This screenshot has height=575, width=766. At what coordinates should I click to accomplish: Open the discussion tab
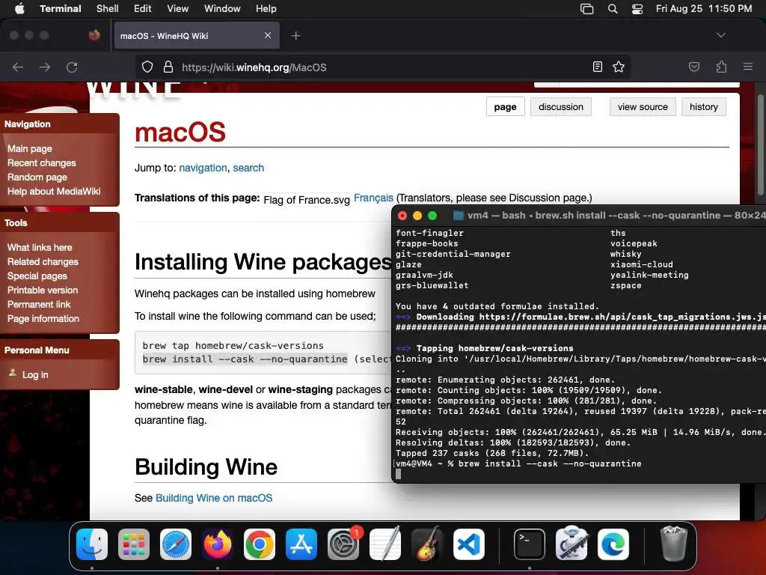tap(561, 106)
